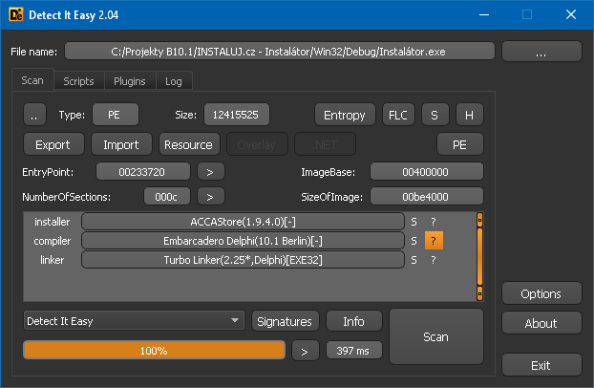This screenshot has width=594, height=388.
Task: Open the Options dialog
Action: [x=541, y=294]
